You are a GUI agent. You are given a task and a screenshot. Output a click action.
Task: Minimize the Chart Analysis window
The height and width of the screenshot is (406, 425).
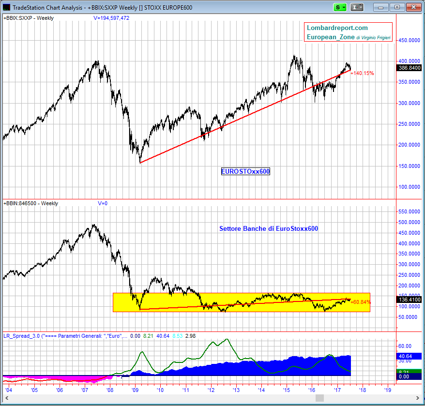(381, 7)
